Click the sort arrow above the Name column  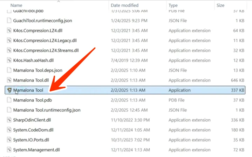click(x=59, y=1)
